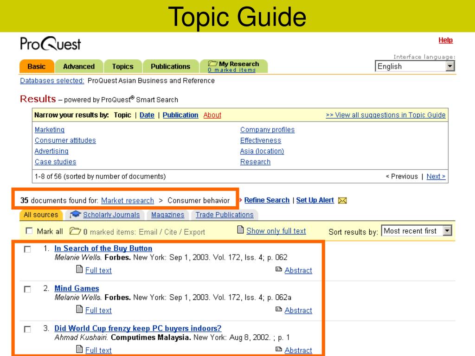Open article Mind Games
Screen dimensions: 475x356
[x=77, y=288]
